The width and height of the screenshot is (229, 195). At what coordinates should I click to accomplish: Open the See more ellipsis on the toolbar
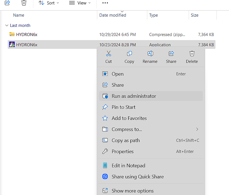click(105, 3)
